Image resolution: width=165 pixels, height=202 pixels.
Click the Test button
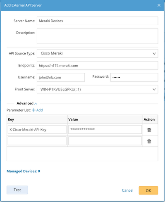coord(17,190)
